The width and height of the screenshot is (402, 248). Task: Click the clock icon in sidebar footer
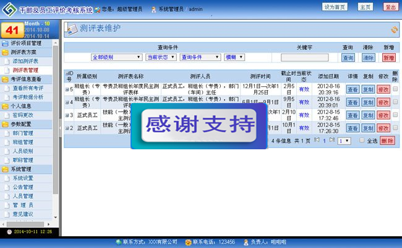[9, 232]
